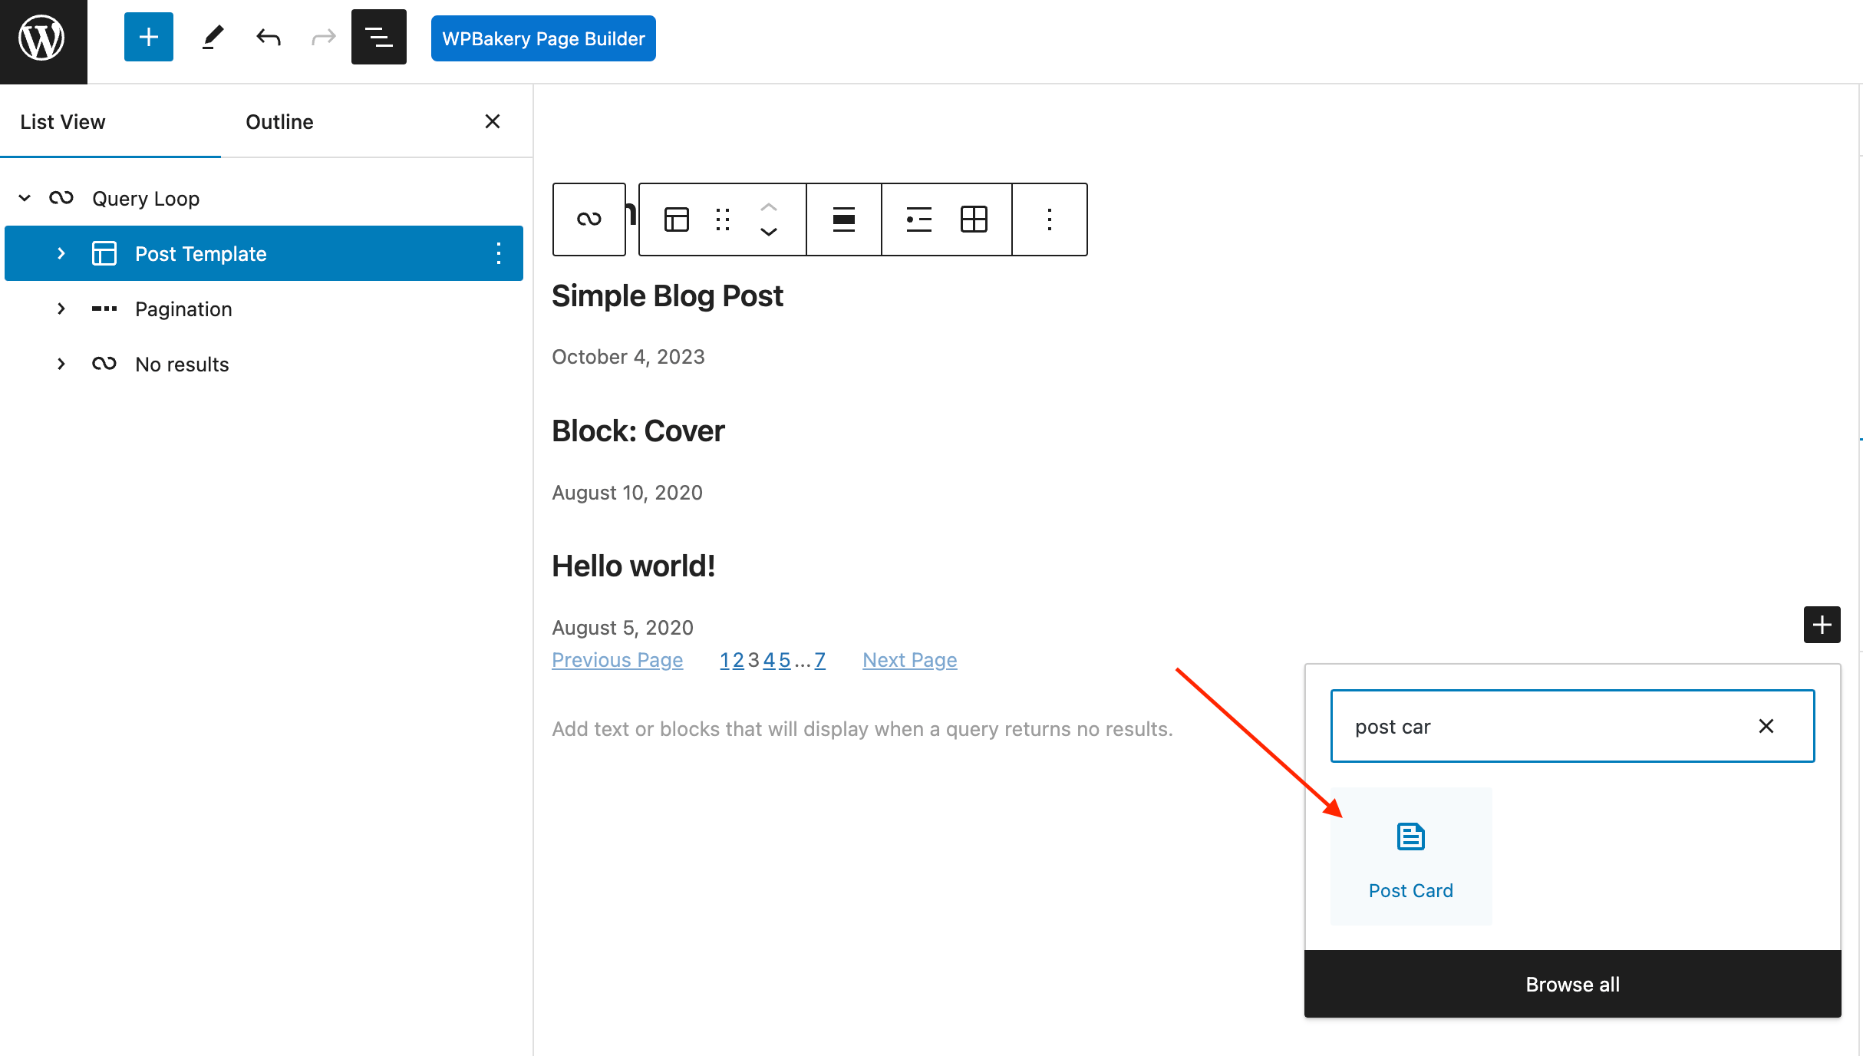Screen dimensions: 1863x1056
Task: Toggle the block inserter plus button
Action: click(149, 38)
